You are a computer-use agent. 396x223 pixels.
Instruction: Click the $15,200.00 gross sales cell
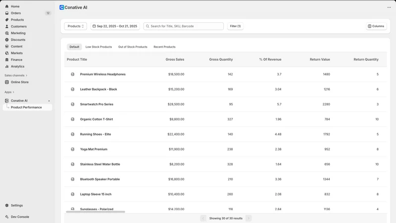[176, 89]
